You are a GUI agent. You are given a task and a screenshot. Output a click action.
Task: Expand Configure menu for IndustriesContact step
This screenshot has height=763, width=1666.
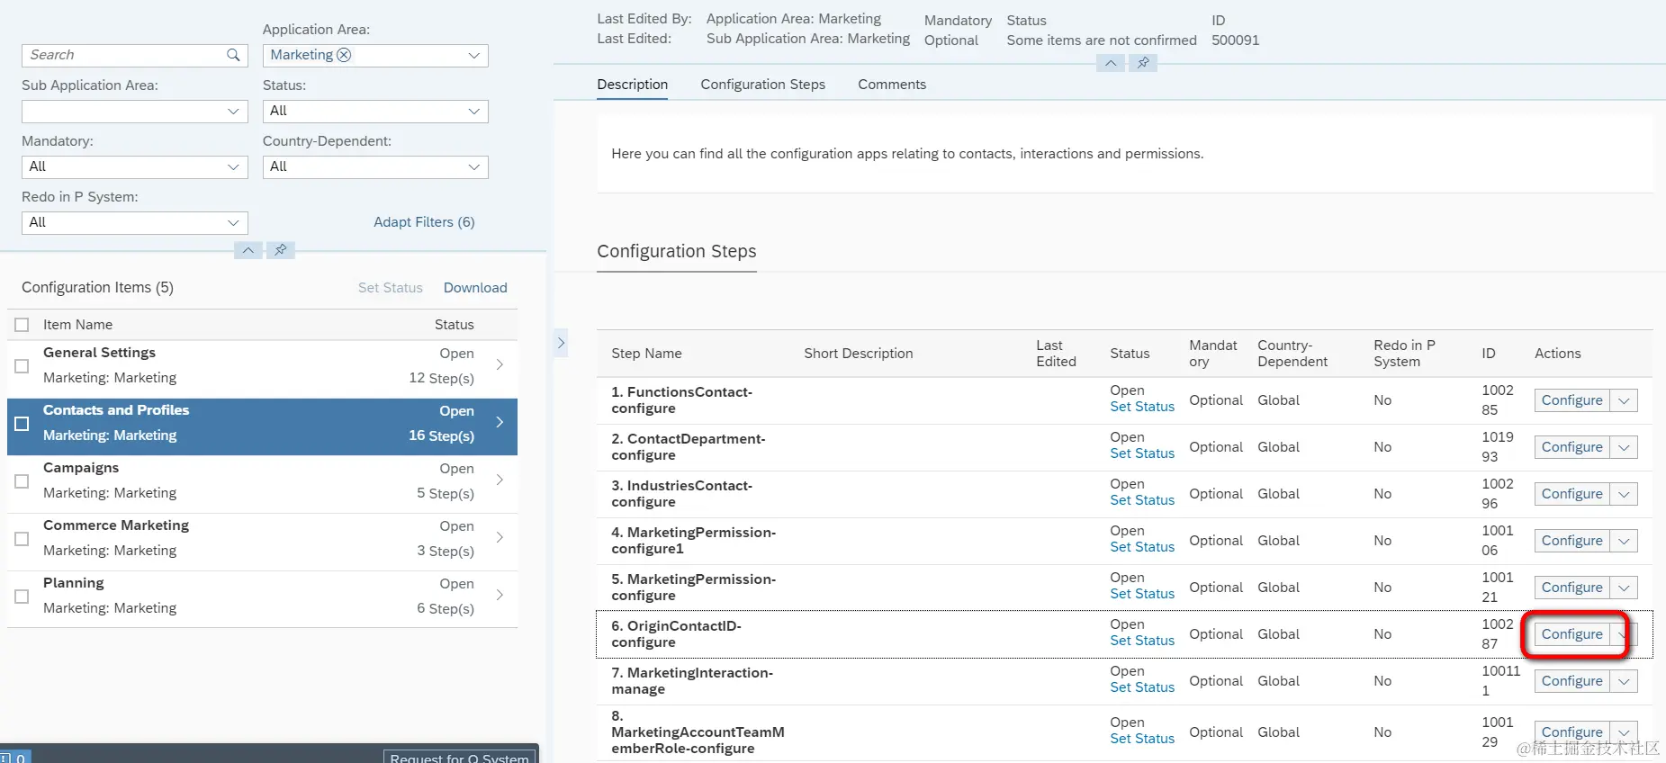(x=1625, y=495)
